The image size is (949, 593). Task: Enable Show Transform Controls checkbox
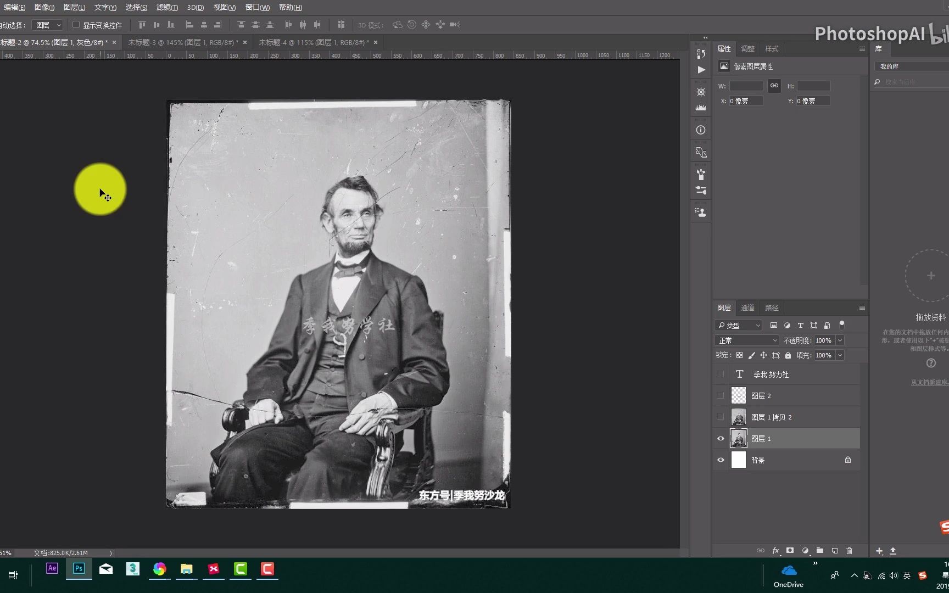coord(76,25)
